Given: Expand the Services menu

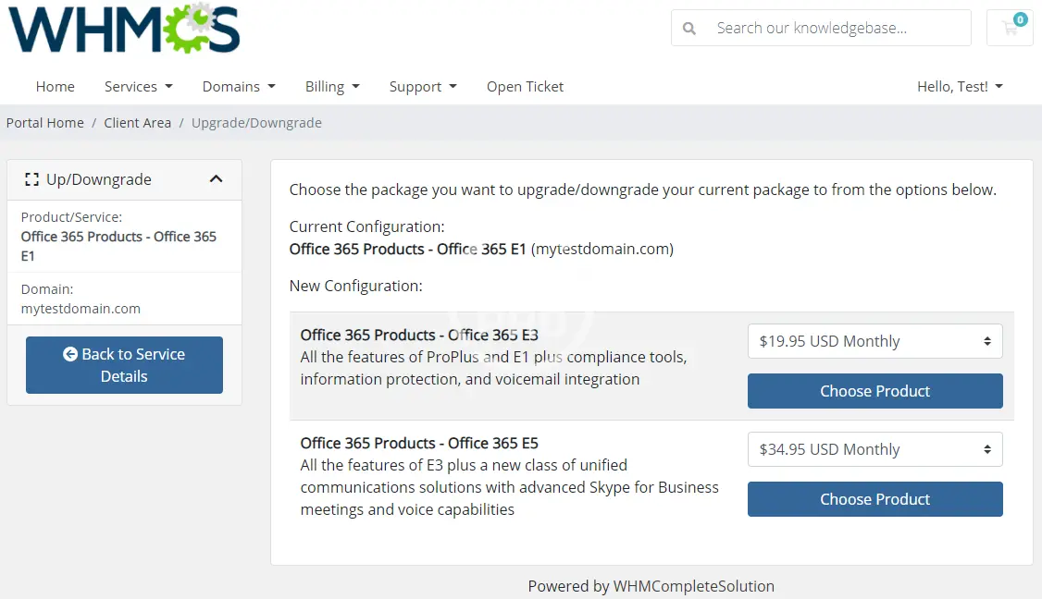Looking at the screenshot, I should click(x=138, y=87).
